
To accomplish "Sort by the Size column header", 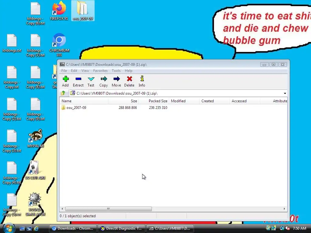I will [x=123, y=101].
